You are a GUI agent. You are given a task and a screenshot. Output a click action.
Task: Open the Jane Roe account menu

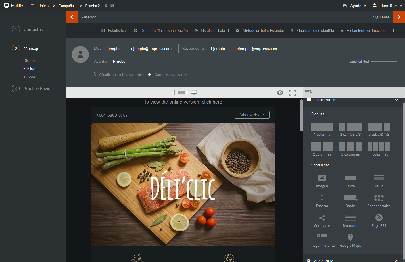pos(387,6)
